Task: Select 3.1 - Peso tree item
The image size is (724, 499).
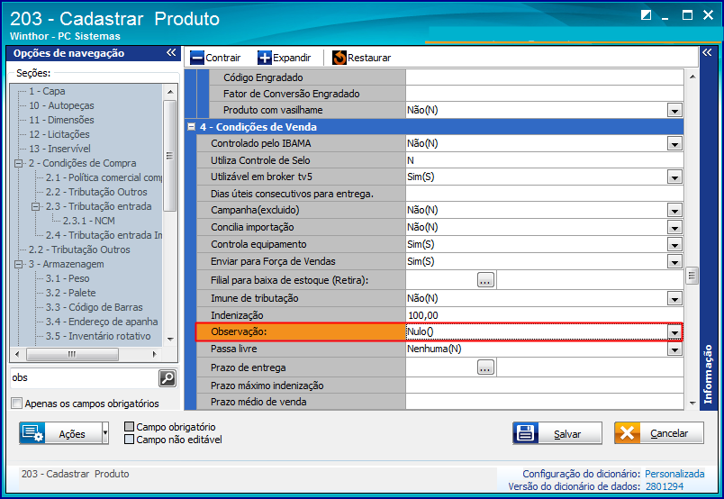Action: pyautogui.click(x=68, y=278)
